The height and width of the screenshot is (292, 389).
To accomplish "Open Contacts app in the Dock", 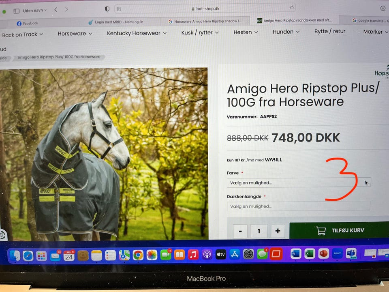I will [83, 255].
